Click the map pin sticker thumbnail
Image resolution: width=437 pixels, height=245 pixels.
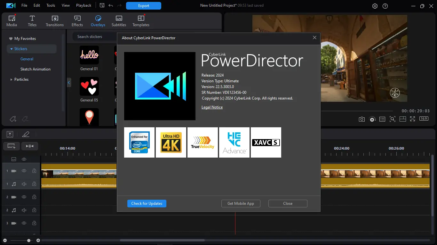tap(89, 117)
